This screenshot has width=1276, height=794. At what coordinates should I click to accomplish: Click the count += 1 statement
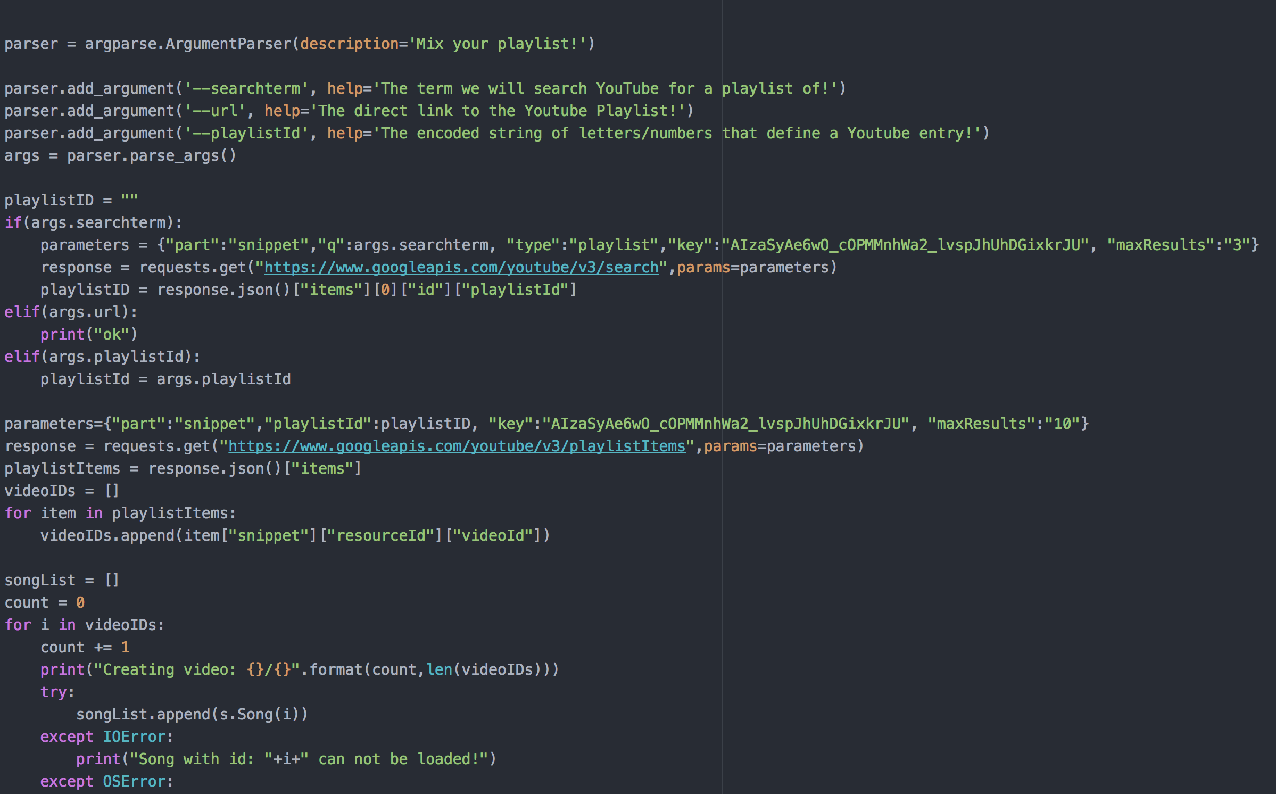click(x=85, y=647)
